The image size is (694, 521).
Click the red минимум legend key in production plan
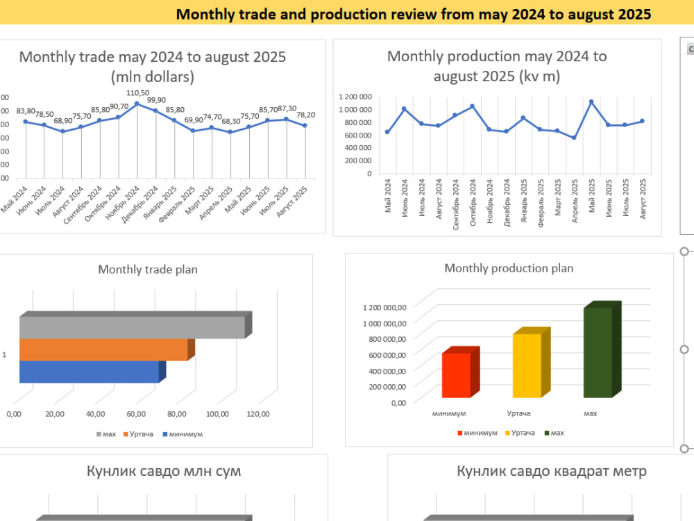(x=460, y=433)
